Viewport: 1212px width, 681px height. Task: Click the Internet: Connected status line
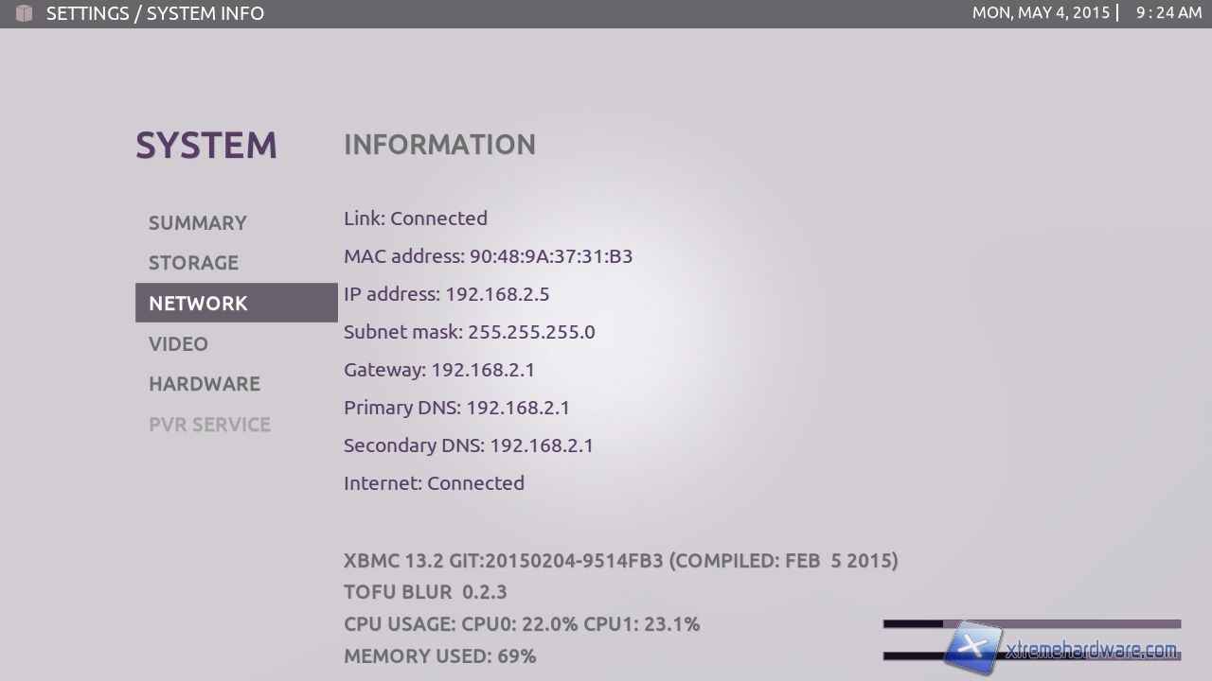point(434,483)
